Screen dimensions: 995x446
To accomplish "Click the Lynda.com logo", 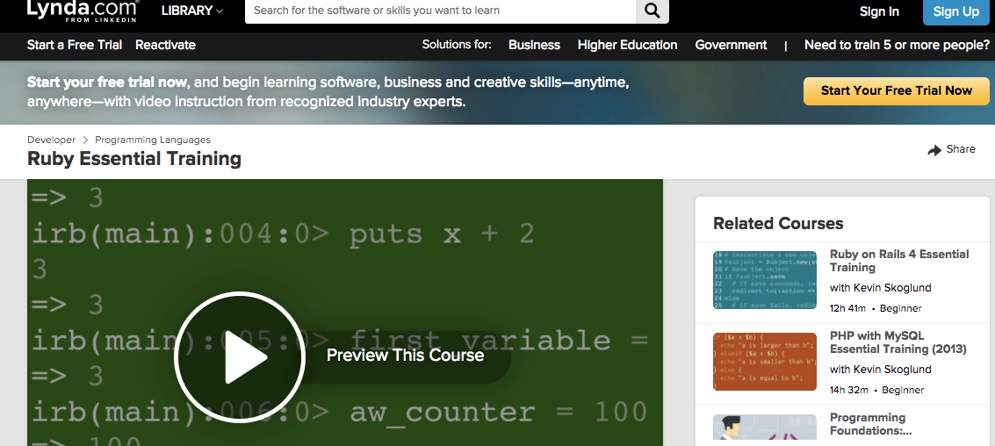I will tap(82, 11).
